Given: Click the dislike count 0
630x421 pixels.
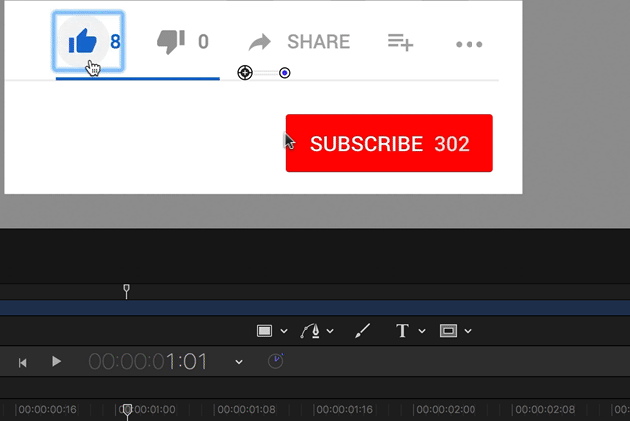Looking at the screenshot, I should point(203,42).
